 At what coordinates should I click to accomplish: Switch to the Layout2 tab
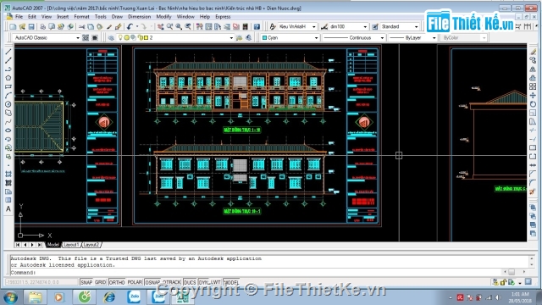(91, 245)
